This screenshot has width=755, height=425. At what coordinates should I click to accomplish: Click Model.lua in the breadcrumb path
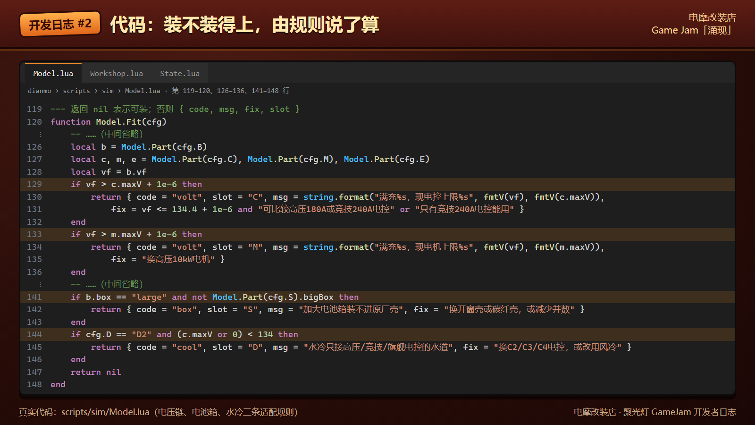pos(143,91)
